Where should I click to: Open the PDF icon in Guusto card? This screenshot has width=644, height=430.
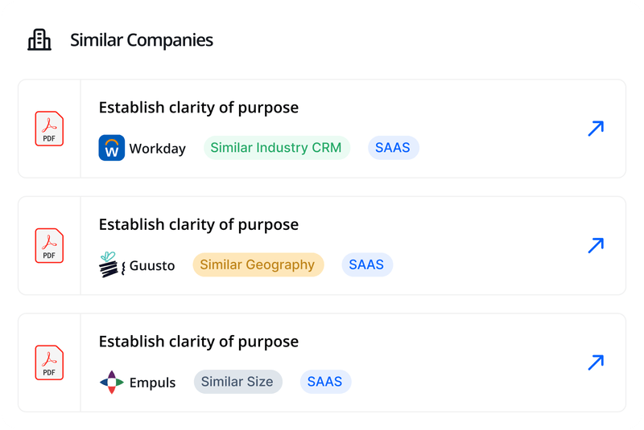click(x=49, y=245)
